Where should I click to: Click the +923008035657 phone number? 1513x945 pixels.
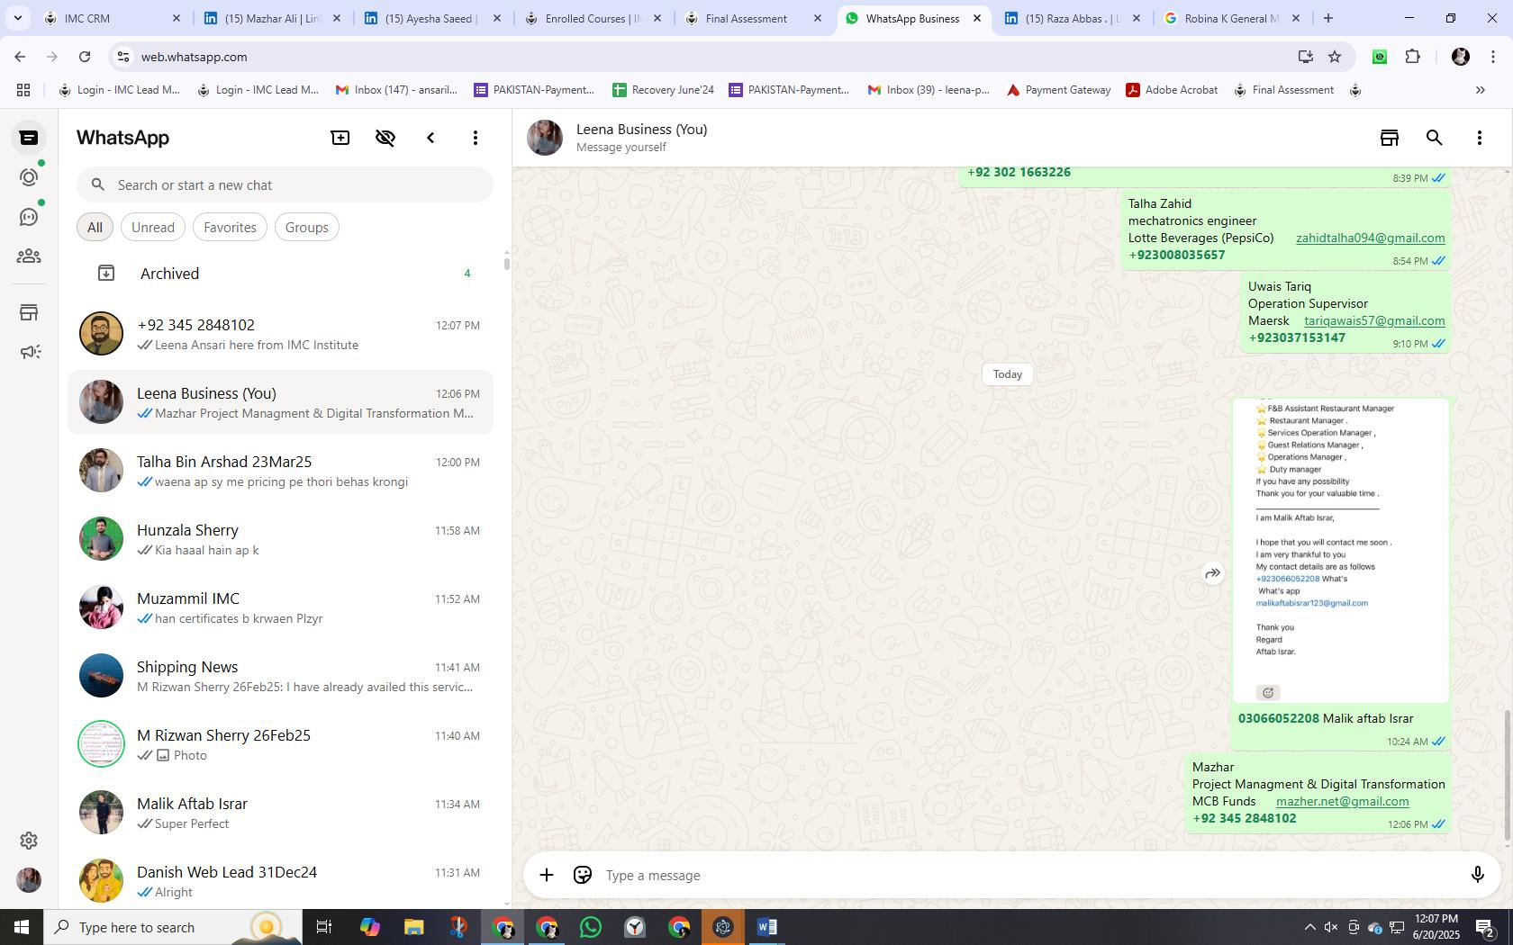[x=1176, y=255]
